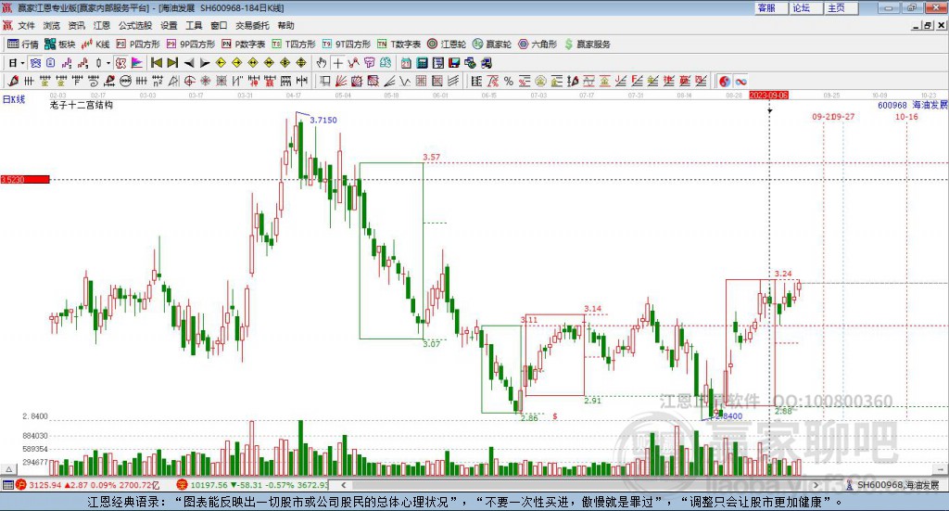Open T四方形 time square
949x511 pixels.
[294, 45]
